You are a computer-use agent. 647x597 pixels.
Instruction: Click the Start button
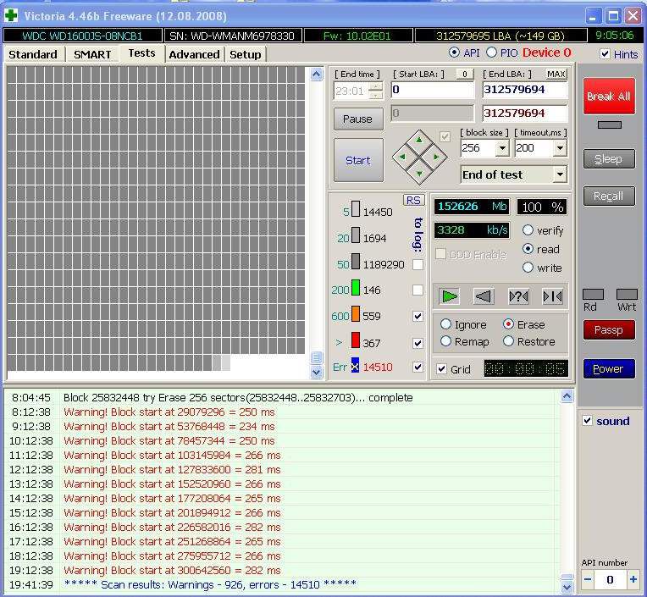tap(357, 160)
